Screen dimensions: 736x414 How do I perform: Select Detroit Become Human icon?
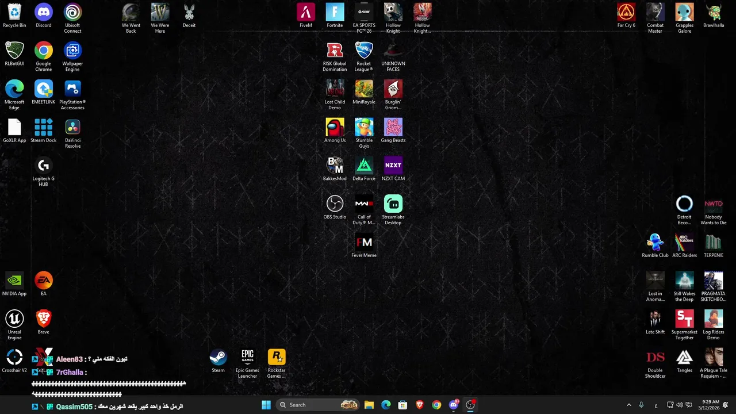684,210
